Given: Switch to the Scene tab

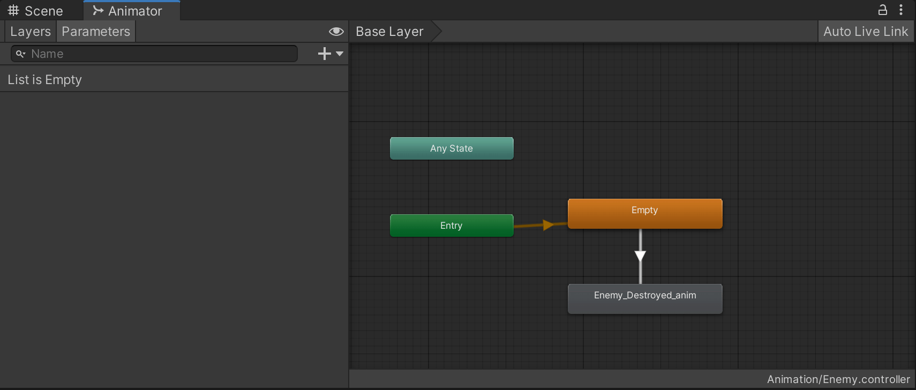Looking at the screenshot, I should tap(35, 11).
